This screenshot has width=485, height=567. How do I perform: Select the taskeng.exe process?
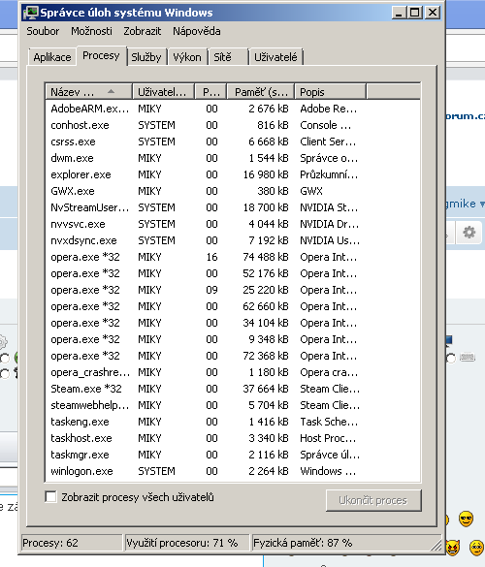(x=233, y=422)
